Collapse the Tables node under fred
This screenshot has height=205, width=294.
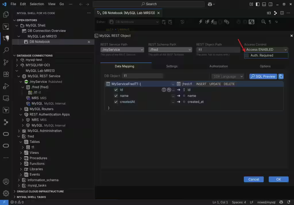[21, 142]
